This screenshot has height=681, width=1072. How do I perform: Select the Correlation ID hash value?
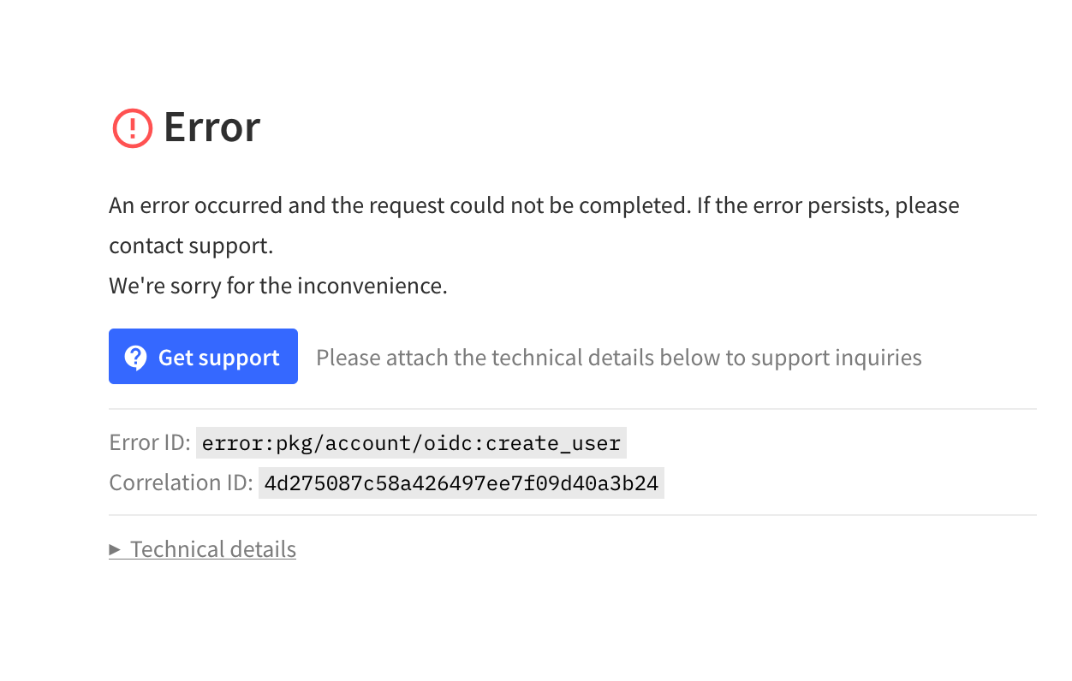(x=462, y=483)
